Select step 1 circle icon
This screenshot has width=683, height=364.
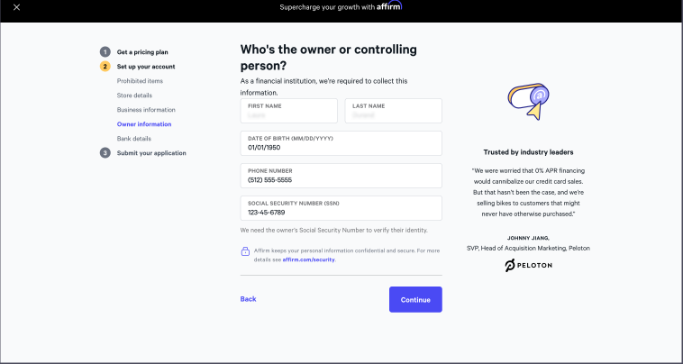(105, 52)
